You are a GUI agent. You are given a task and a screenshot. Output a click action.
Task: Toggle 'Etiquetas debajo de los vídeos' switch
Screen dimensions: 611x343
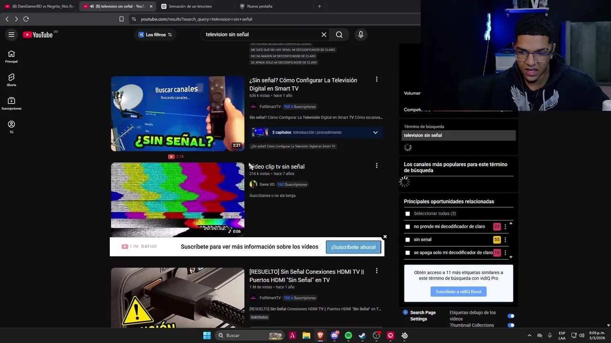pyautogui.click(x=511, y=316)
